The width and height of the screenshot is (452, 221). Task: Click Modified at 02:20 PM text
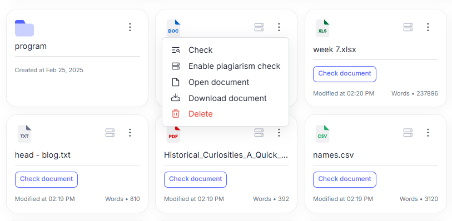tap(344, 93)
